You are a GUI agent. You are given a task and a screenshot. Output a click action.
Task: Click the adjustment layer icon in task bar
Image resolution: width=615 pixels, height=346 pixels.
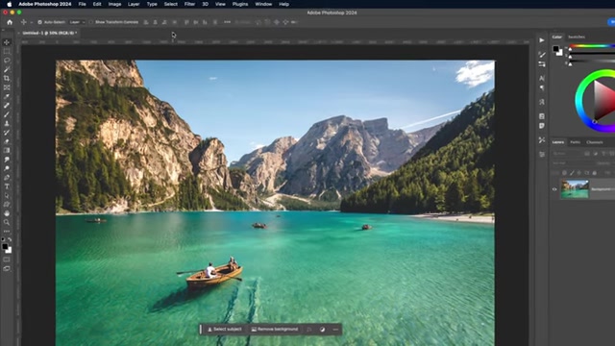323,330
